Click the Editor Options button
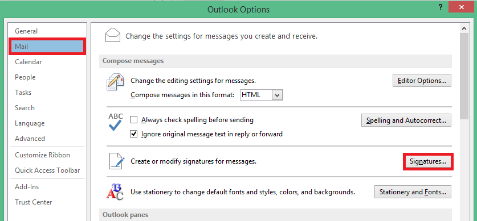This screenshot has width=477, height=221. 422,81
